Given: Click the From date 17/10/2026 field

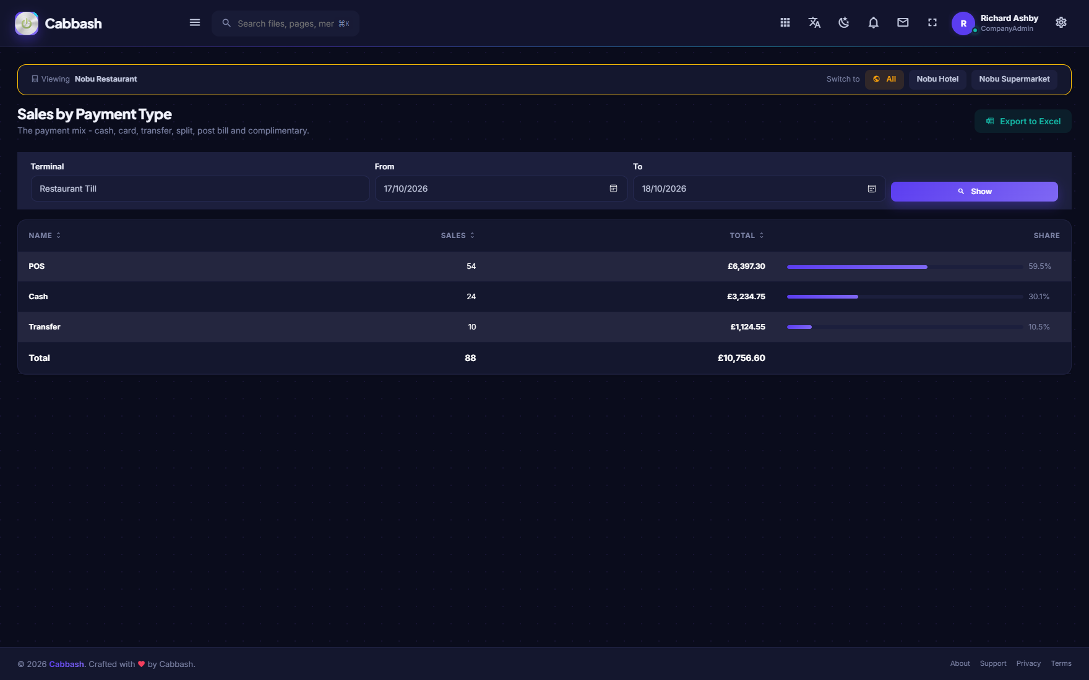Looking at the screenshot, I should pos(501,189).
